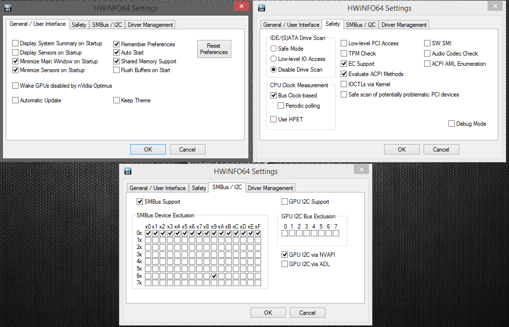Check the Keep Theme option
Screen dimensions: 509x327
(x=132, y=100)
